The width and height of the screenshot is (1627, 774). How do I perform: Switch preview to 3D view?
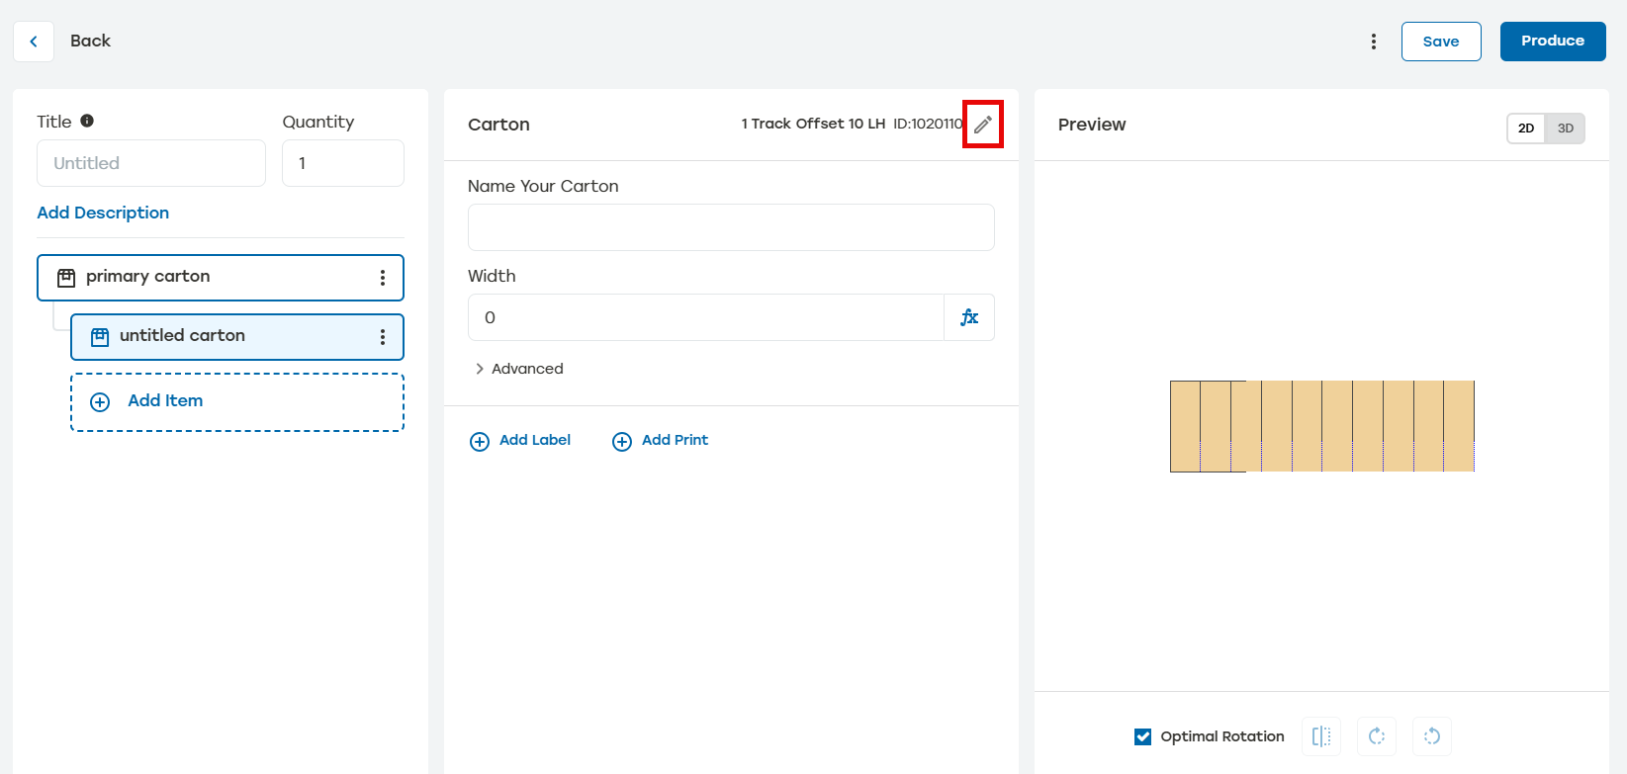tap(1565, 129)
